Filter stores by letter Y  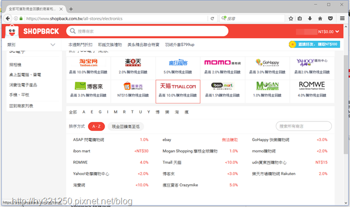point(148,112)
